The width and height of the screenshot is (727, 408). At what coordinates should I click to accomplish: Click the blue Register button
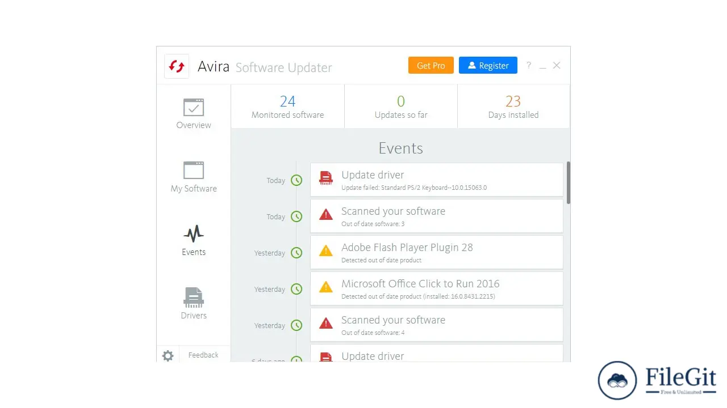[x=488, y=65]
